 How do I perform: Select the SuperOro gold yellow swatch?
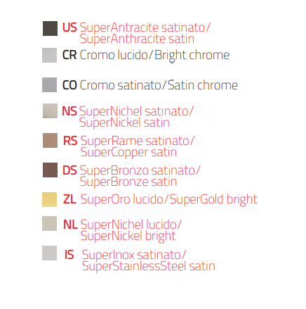(49, 199)
